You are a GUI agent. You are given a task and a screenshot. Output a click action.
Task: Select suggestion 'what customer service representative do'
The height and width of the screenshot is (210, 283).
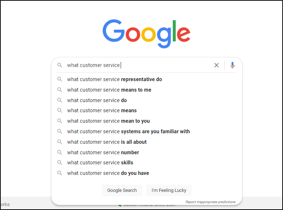pos(115,79)
